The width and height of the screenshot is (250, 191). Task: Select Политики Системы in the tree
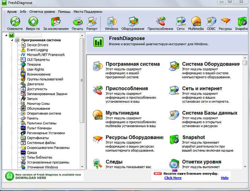click(x=42, y=123)
